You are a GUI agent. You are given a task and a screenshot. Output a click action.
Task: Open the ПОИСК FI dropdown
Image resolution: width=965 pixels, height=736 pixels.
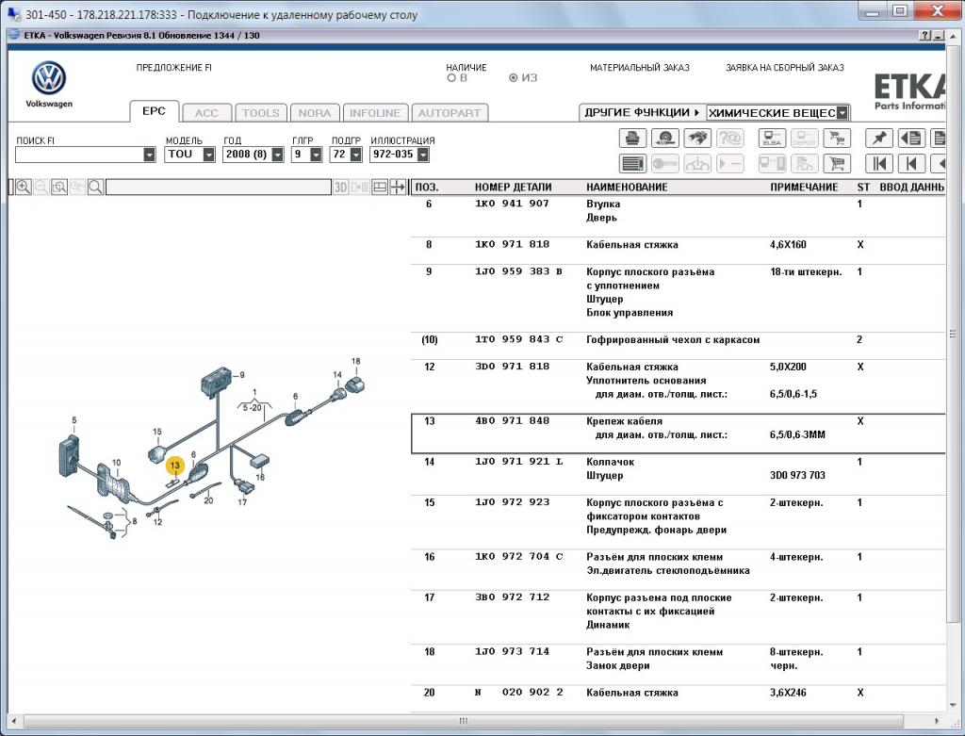[150, 155]
